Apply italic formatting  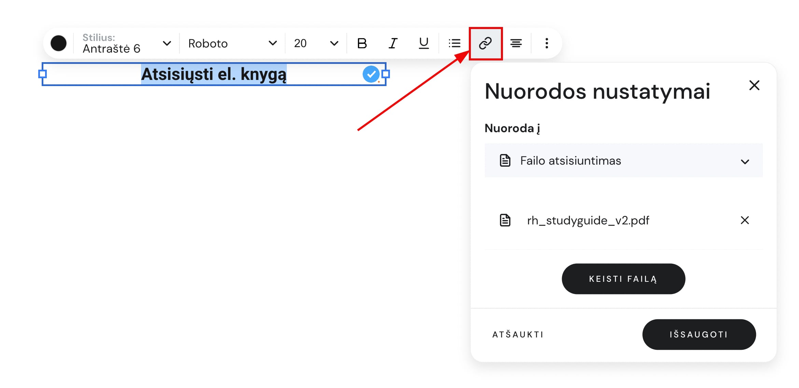[393, 43]
